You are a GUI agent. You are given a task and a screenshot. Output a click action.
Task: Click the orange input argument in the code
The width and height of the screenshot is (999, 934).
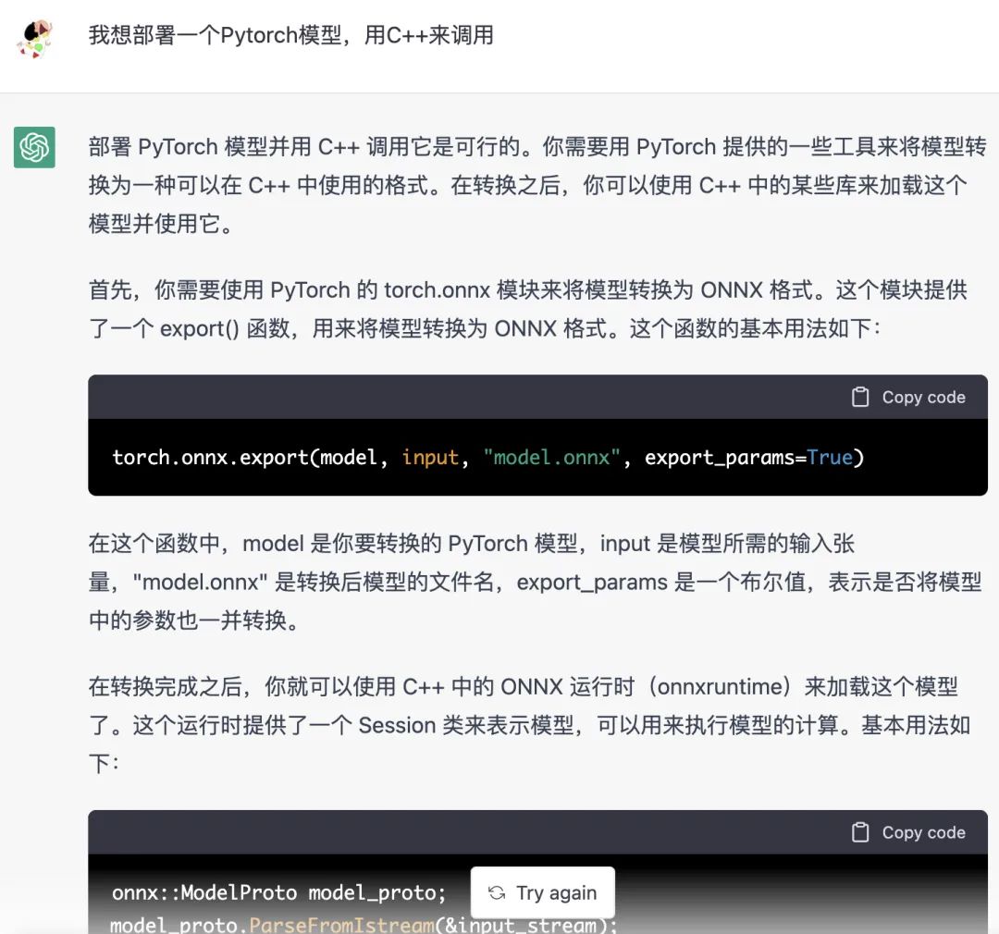(430, 458)
